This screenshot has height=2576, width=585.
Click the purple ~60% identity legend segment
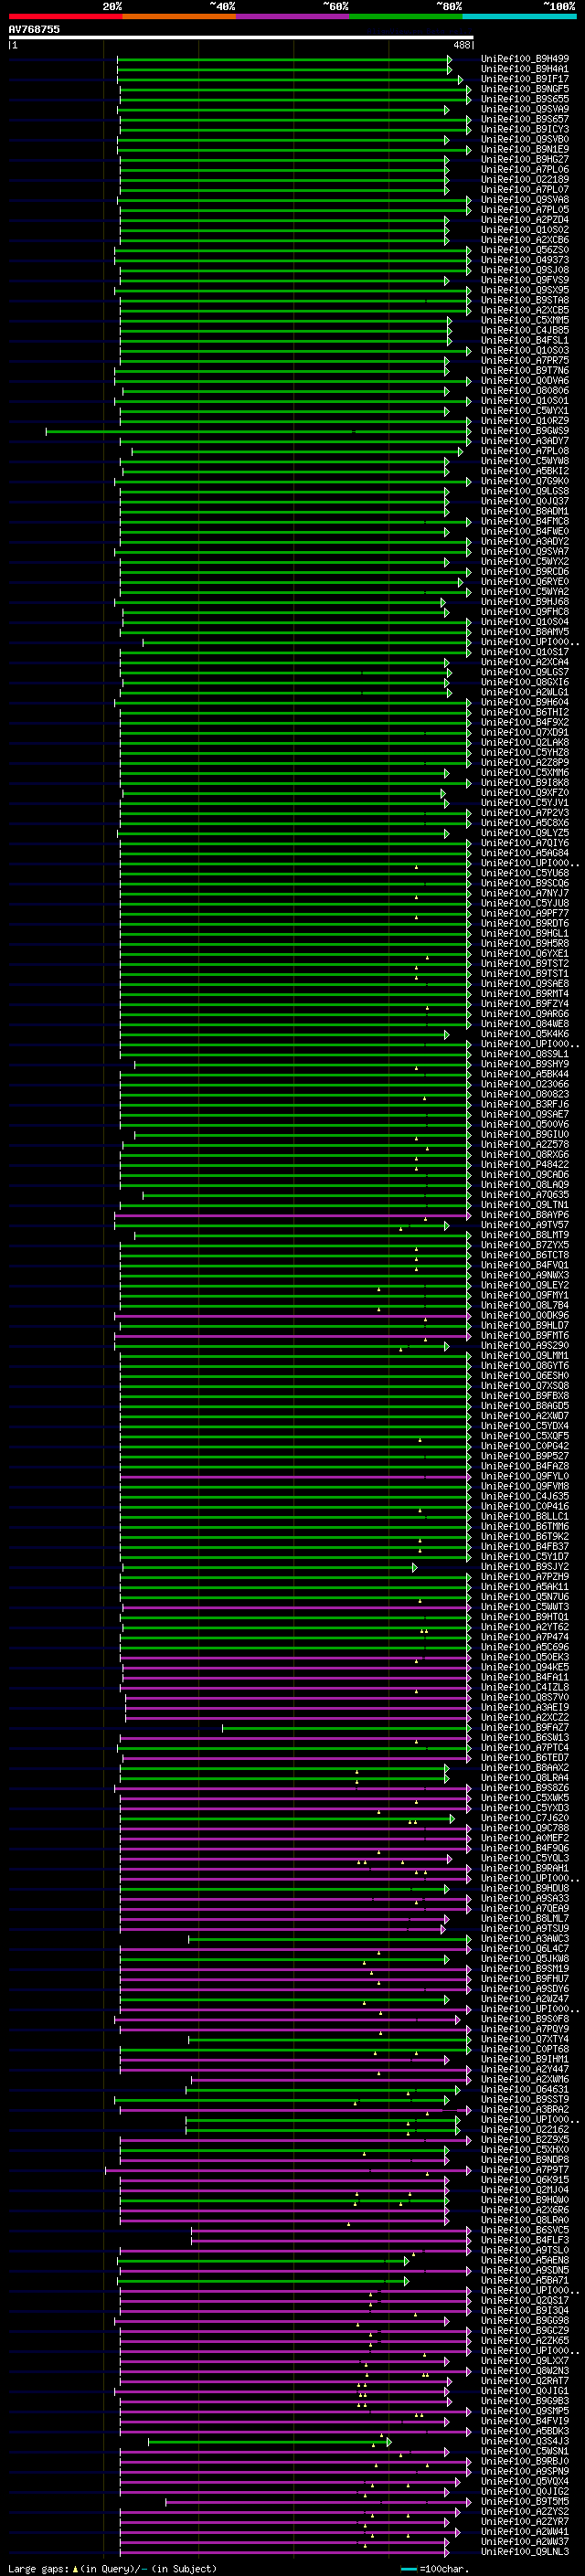pyautogui.click(x=293, y=16)
